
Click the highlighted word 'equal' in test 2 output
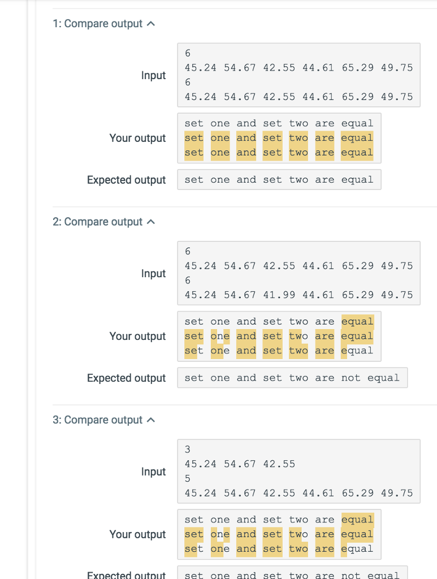pyautogui.click(x=358, y=321)
